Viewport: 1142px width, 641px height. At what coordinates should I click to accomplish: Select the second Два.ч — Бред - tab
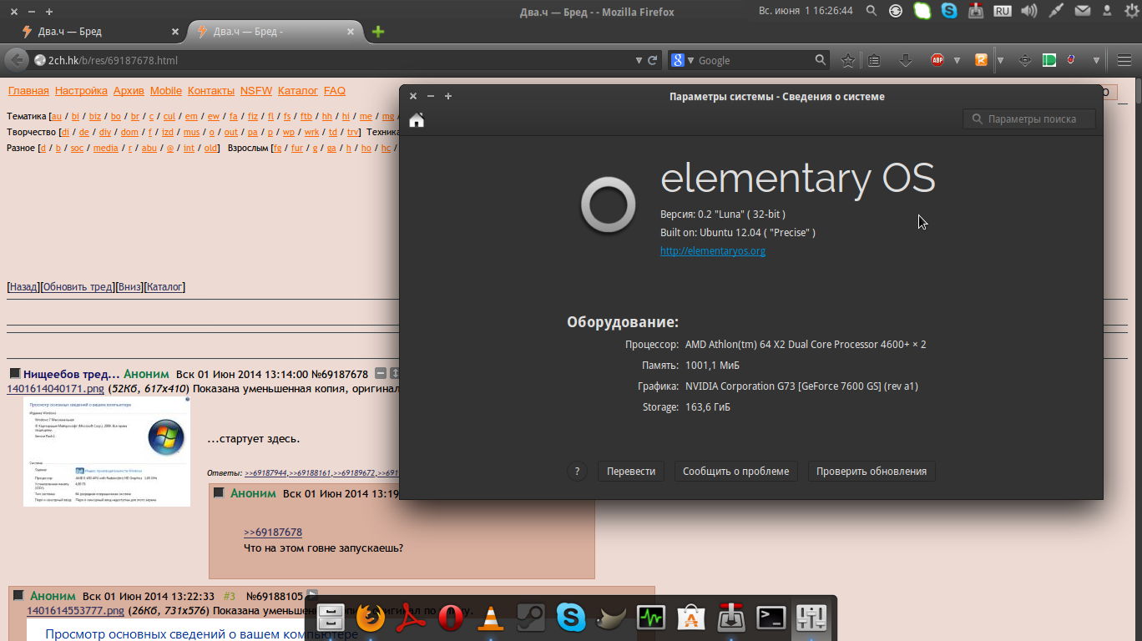pos(273,32)
